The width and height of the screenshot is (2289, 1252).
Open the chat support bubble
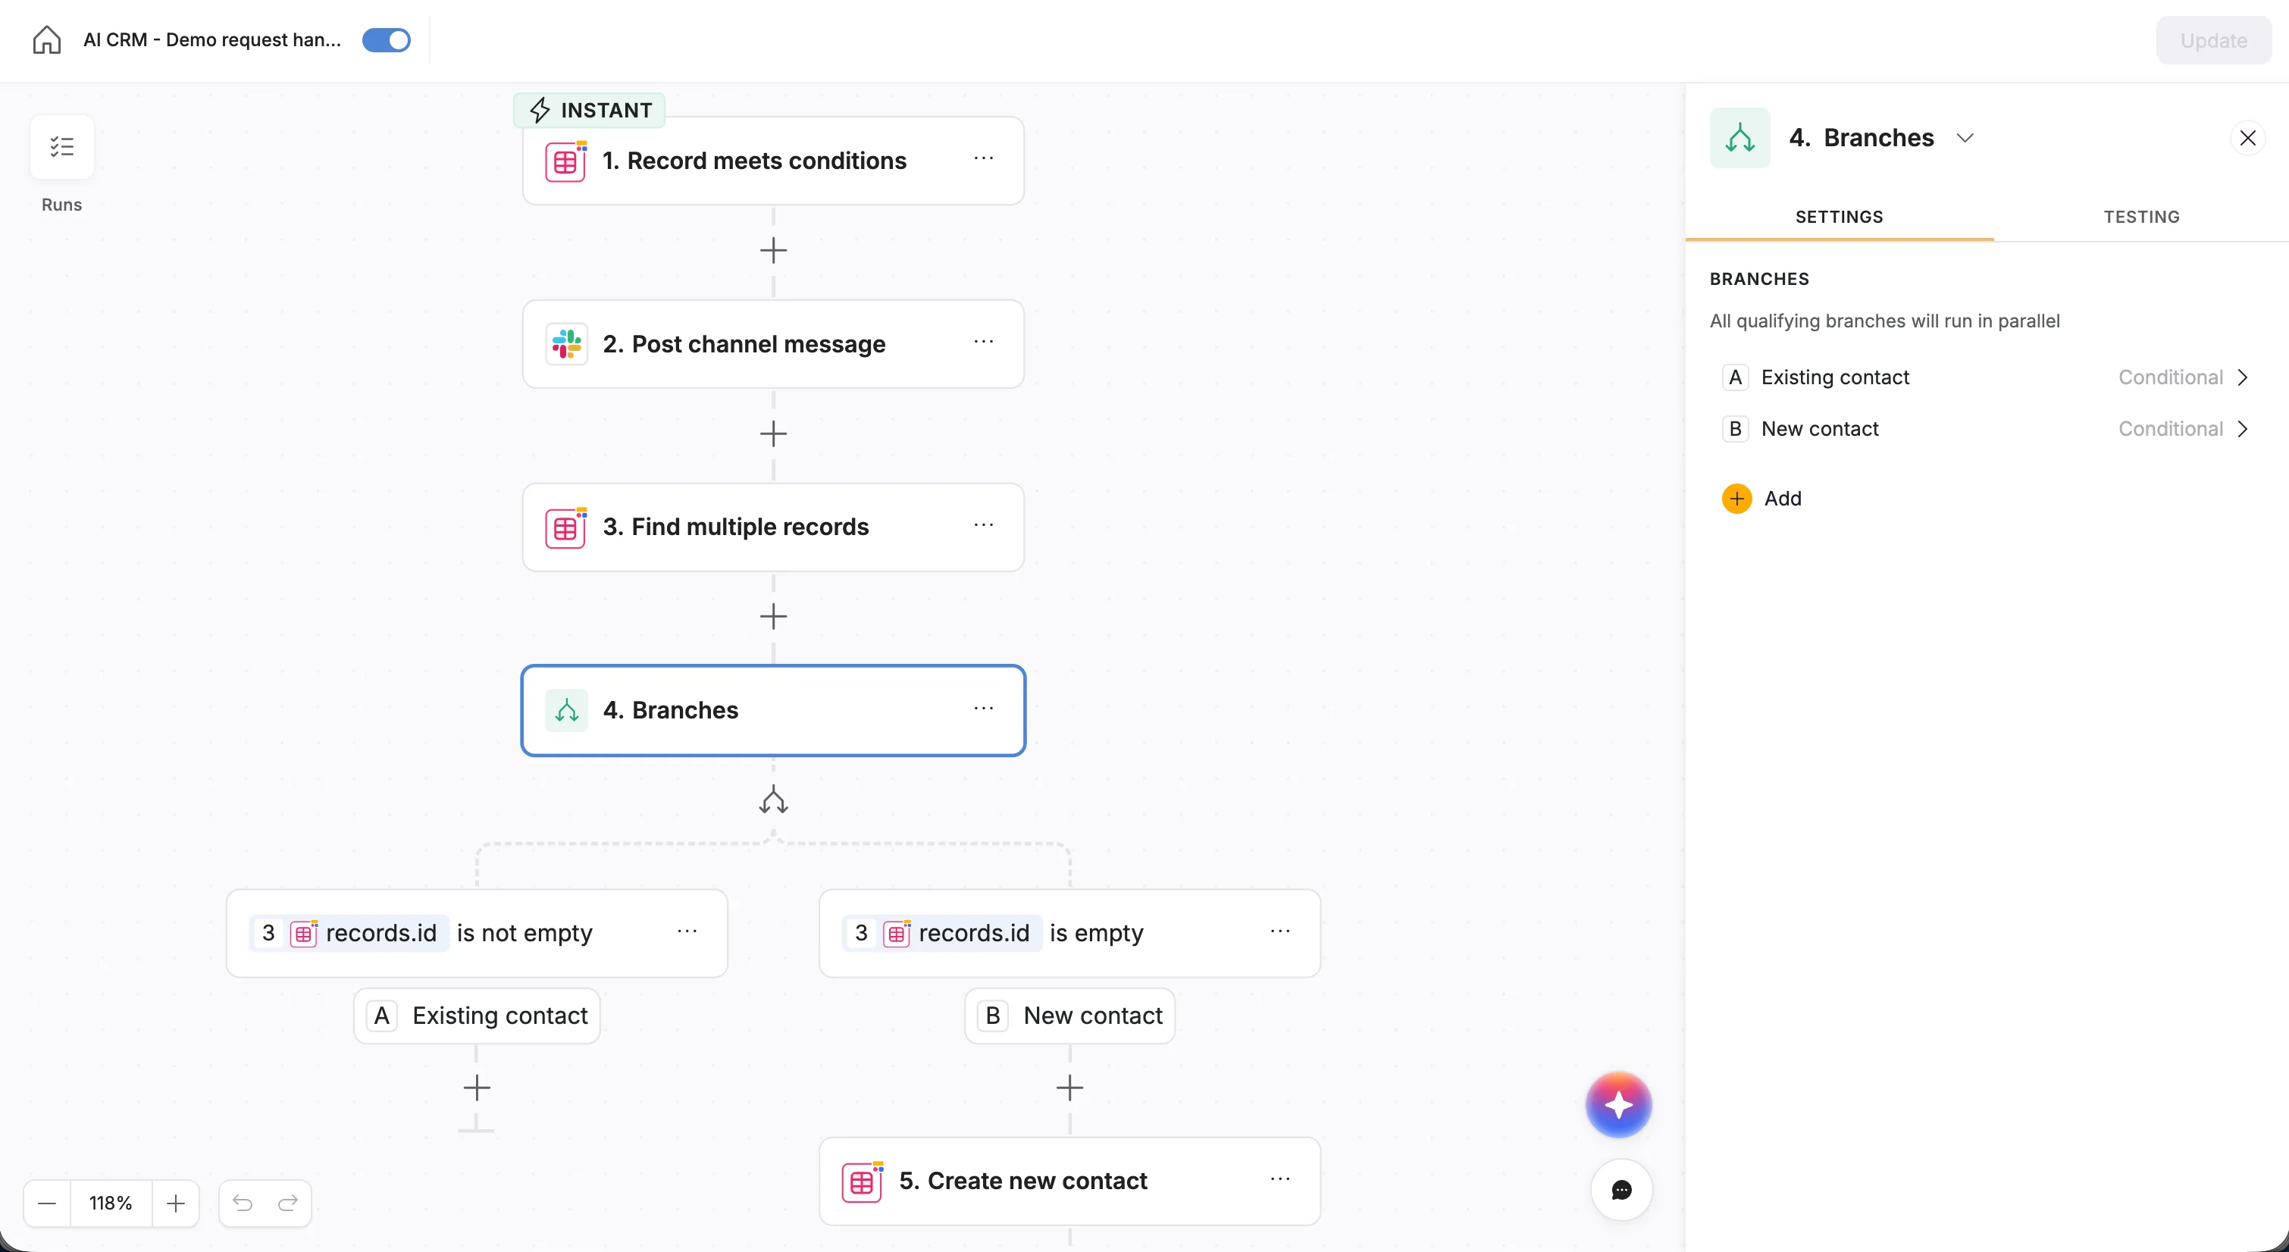[x=1620, y=1191]
